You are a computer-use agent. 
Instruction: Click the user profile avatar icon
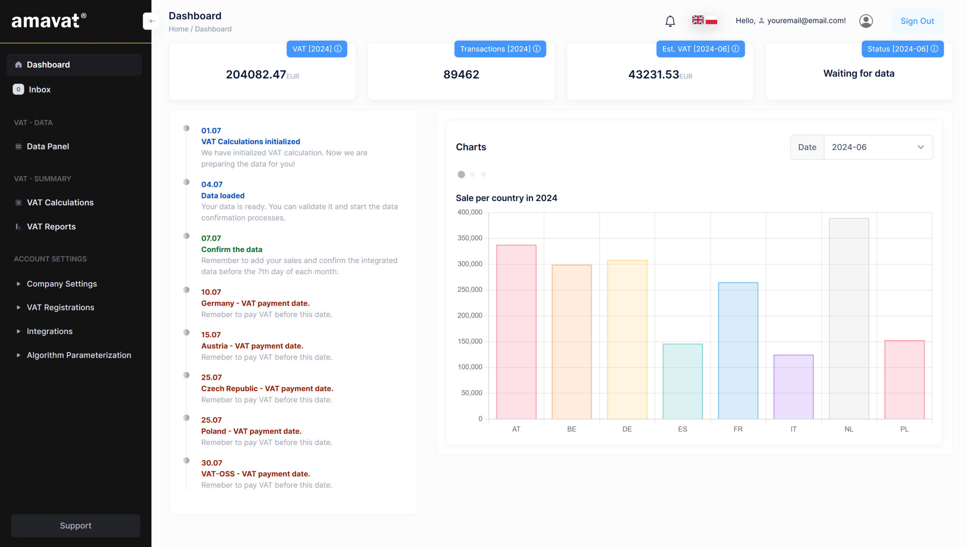(866, 21)
